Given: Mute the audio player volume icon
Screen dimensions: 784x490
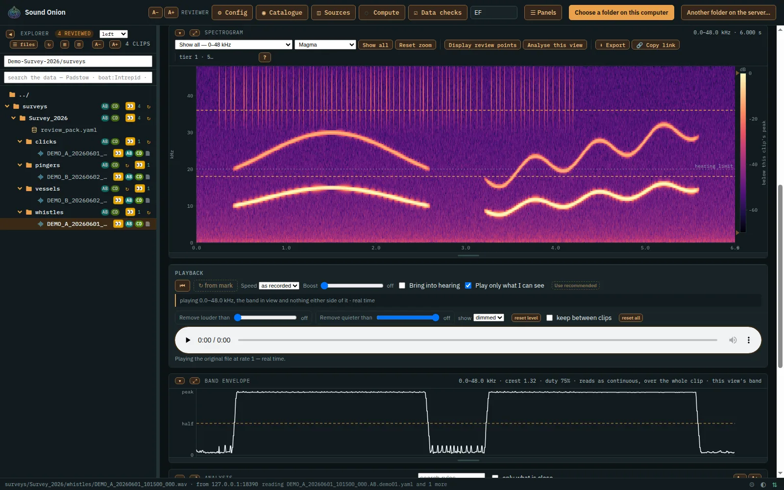Looking at the screenshot, I should point(733,340).
